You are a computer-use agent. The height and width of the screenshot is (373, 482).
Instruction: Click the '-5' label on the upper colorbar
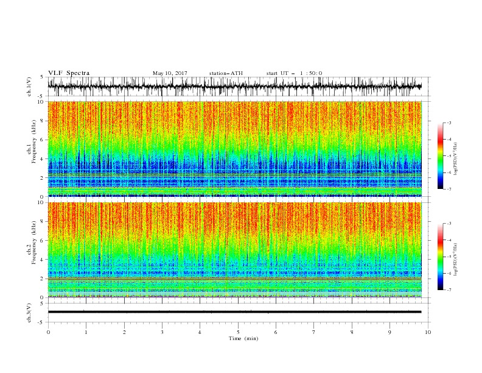(449, 156)
